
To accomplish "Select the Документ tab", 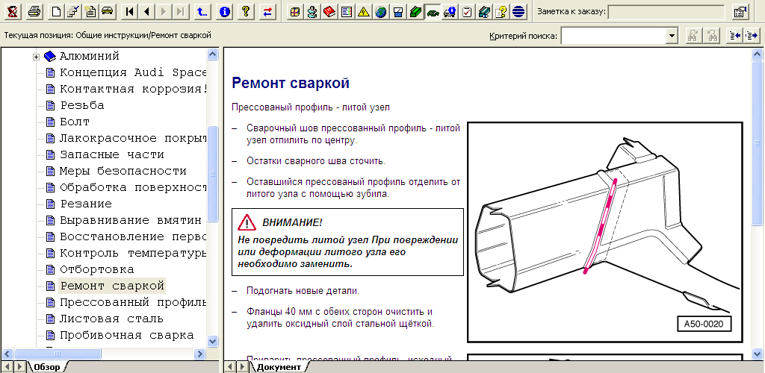I will [278, 366].
